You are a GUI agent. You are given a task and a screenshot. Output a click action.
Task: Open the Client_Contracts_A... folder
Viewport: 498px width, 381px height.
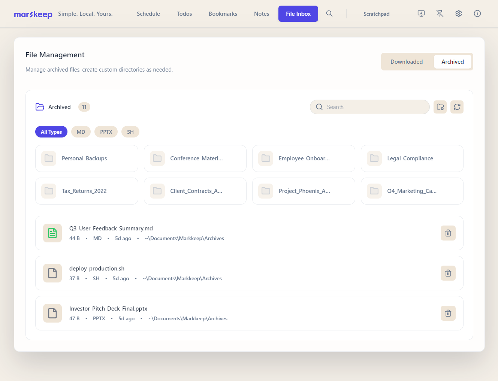point(195,191)
